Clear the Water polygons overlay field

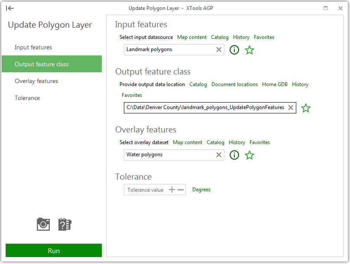pyautogui.click(x=219, y=155)
